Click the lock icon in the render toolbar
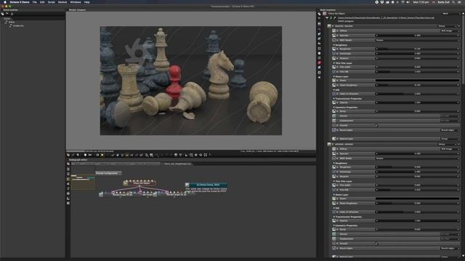The height and width of the screenshot is (261, 465). 186,154
